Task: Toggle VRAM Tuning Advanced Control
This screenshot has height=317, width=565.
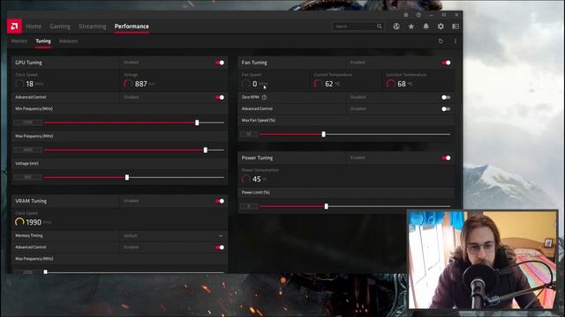Action: click(220, 247)
